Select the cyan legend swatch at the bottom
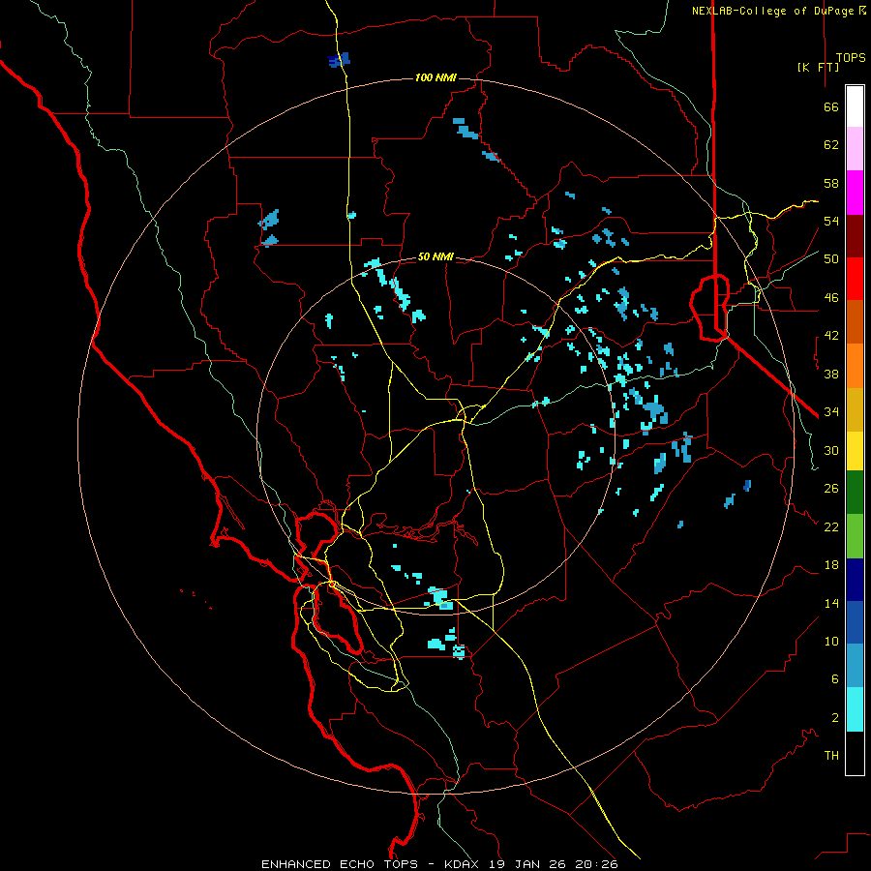The height and width of the screenshot is (871, 871). click(x=855, y=710)
